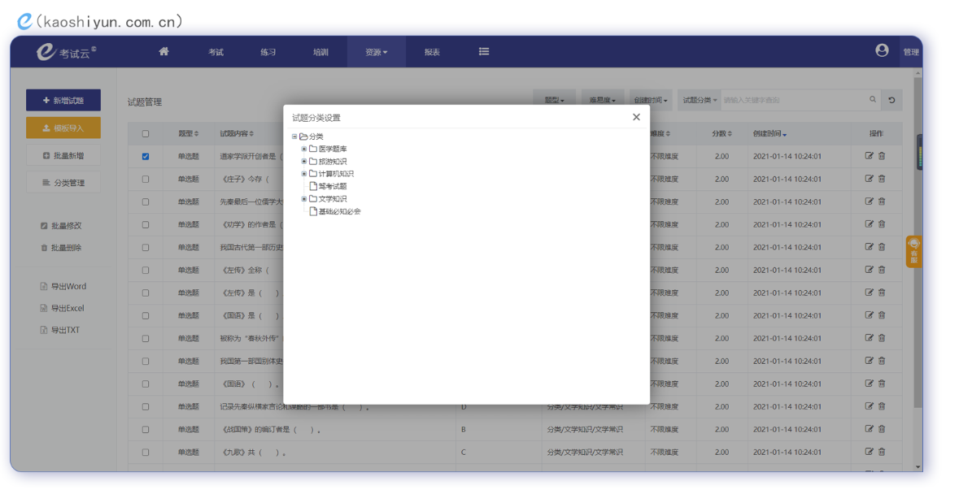Screen dimensions: 959x494
Task: Click the search magnifier icon
Action: [x=873, y=100]
